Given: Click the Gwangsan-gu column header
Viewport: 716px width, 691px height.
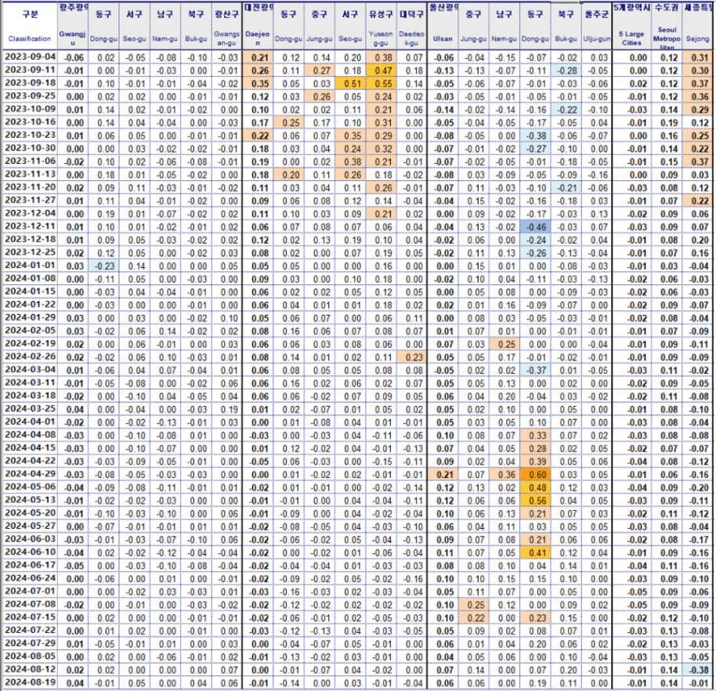Looking at the screenshot, I should pyautogui.click(x=226, y=26).
